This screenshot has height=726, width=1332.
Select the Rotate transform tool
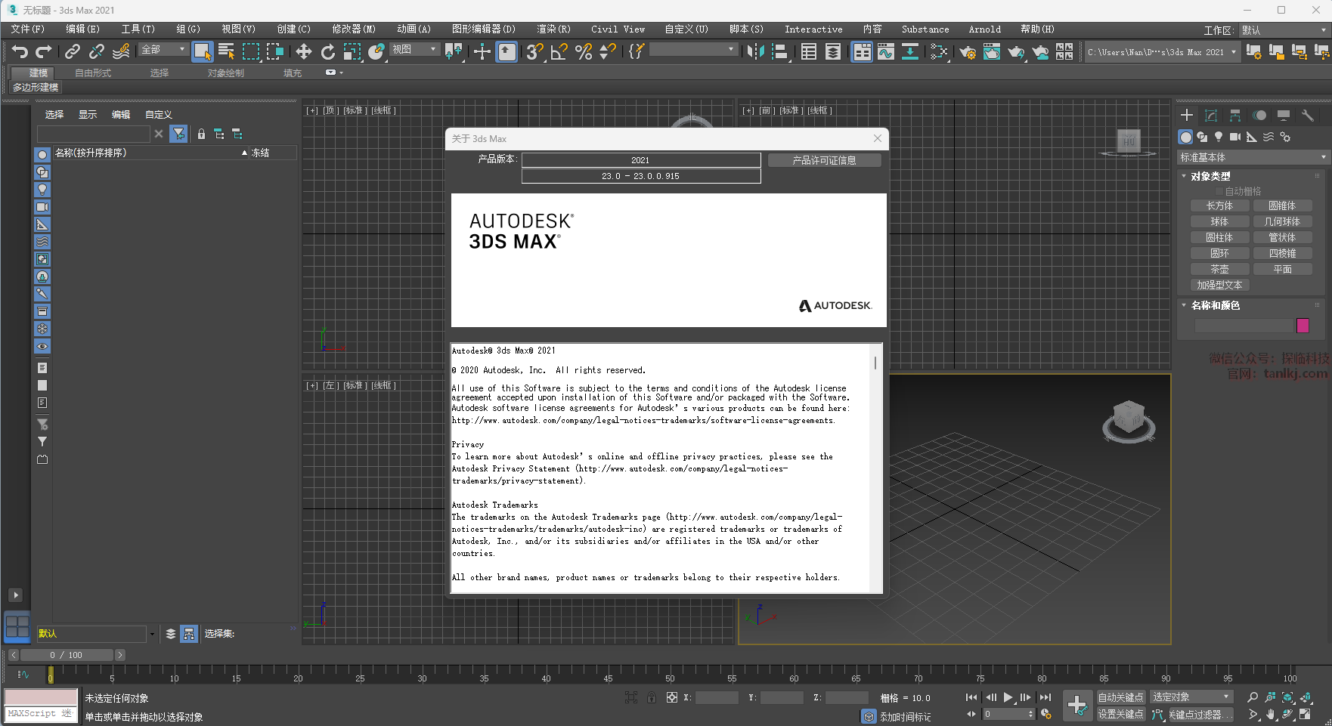click(327, 51)
